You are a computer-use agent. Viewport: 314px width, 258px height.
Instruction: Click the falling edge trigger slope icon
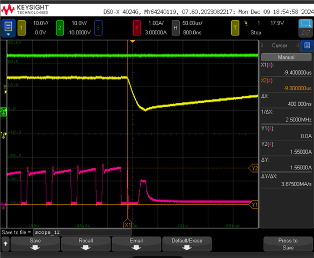(246, 23)
